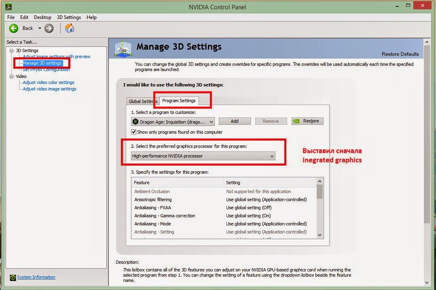Click the main panel scroll up arrow
This screenshot has width=436, height=290.
click(x=427, y=42)
